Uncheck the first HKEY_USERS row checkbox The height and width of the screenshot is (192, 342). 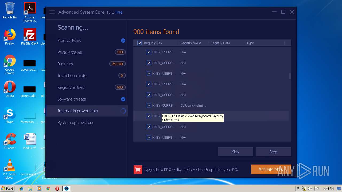click(x=149, y=52)
